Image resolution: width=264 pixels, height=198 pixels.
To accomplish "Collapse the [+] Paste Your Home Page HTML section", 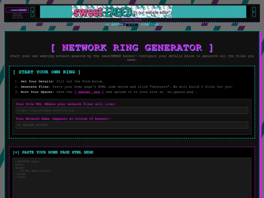I will 53,153.
